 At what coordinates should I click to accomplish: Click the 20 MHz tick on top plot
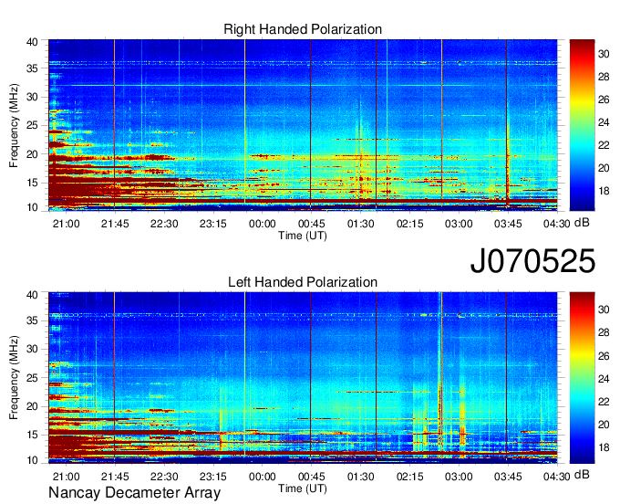[x=32, y=154]
